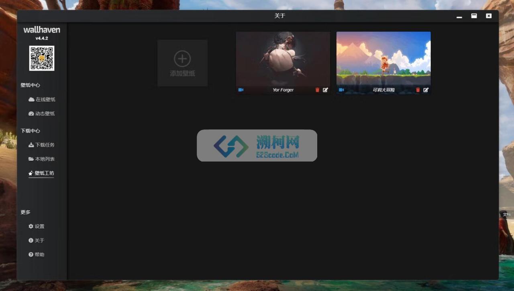Edit the Yor Forger wallpaper
514x291 pixels.
[x=325, y=90]
